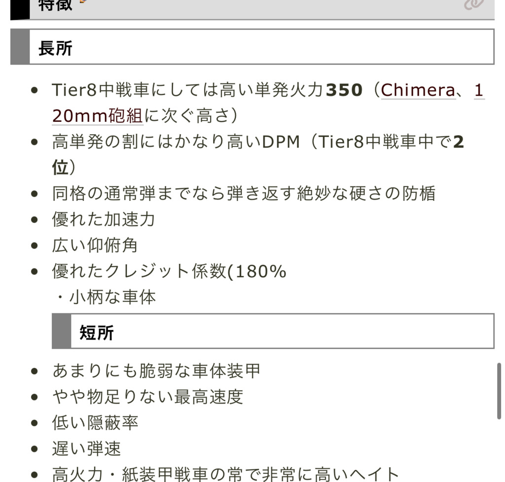Viewport: 505px width, 482px height.
Task: Click the 短所 section heading
Action: pos(97,332)
